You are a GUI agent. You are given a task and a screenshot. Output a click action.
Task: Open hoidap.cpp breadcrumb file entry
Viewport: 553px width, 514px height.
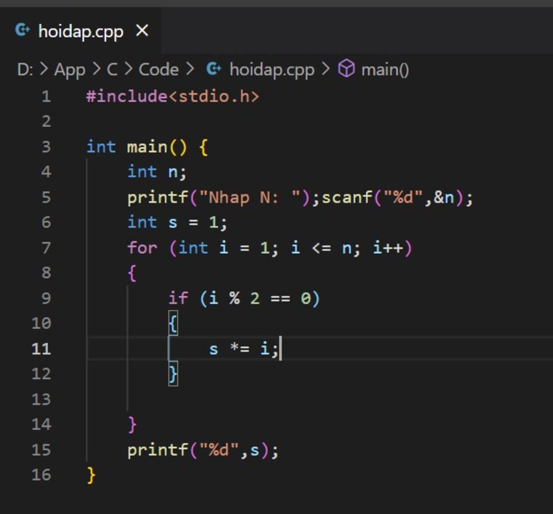pos(272,70)
